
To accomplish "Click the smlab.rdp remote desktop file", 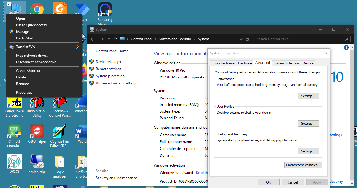I will pos(37,162).
